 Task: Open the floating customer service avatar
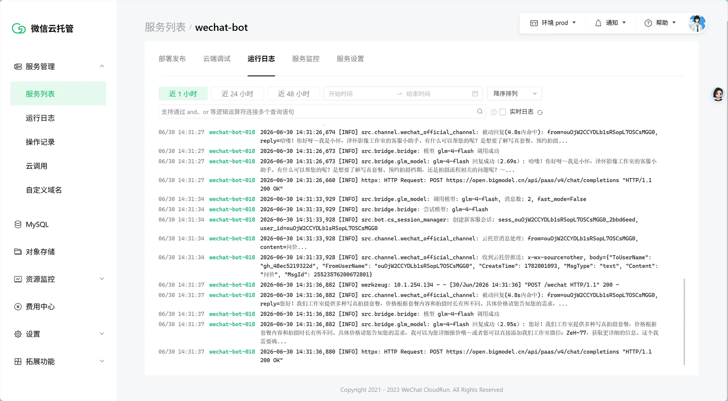(718, 94)
